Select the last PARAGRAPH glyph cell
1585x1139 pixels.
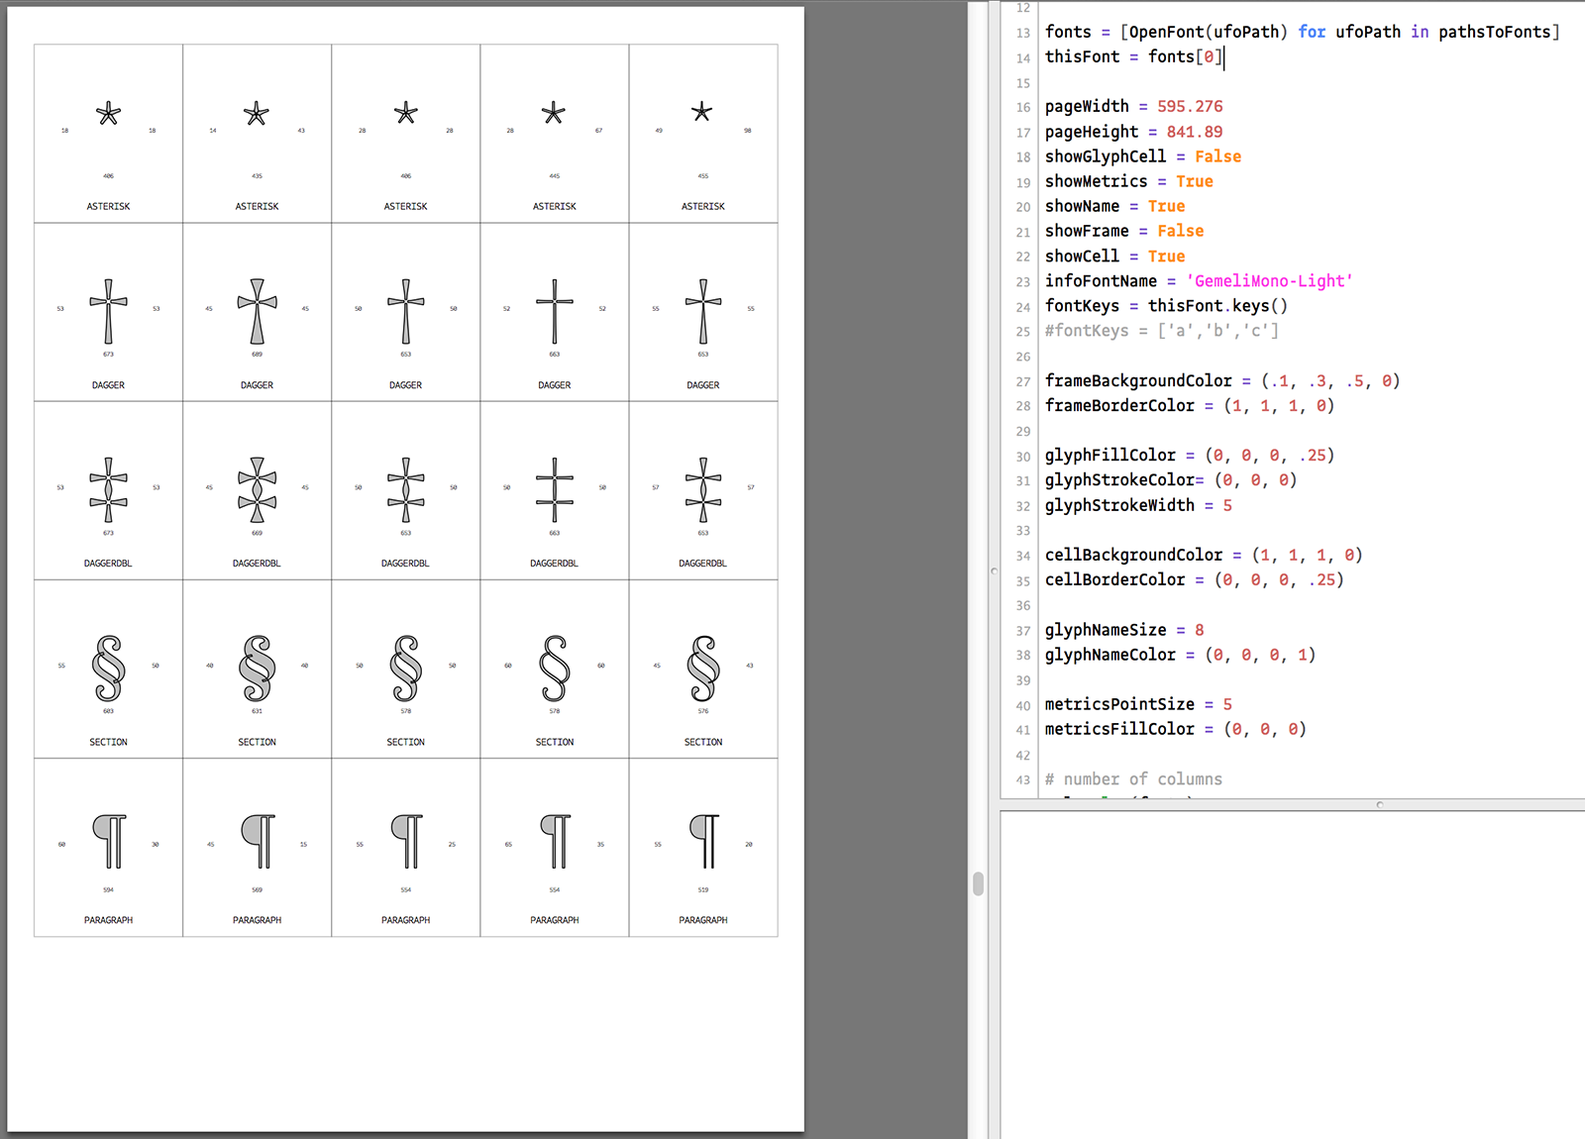coord(702,847)
